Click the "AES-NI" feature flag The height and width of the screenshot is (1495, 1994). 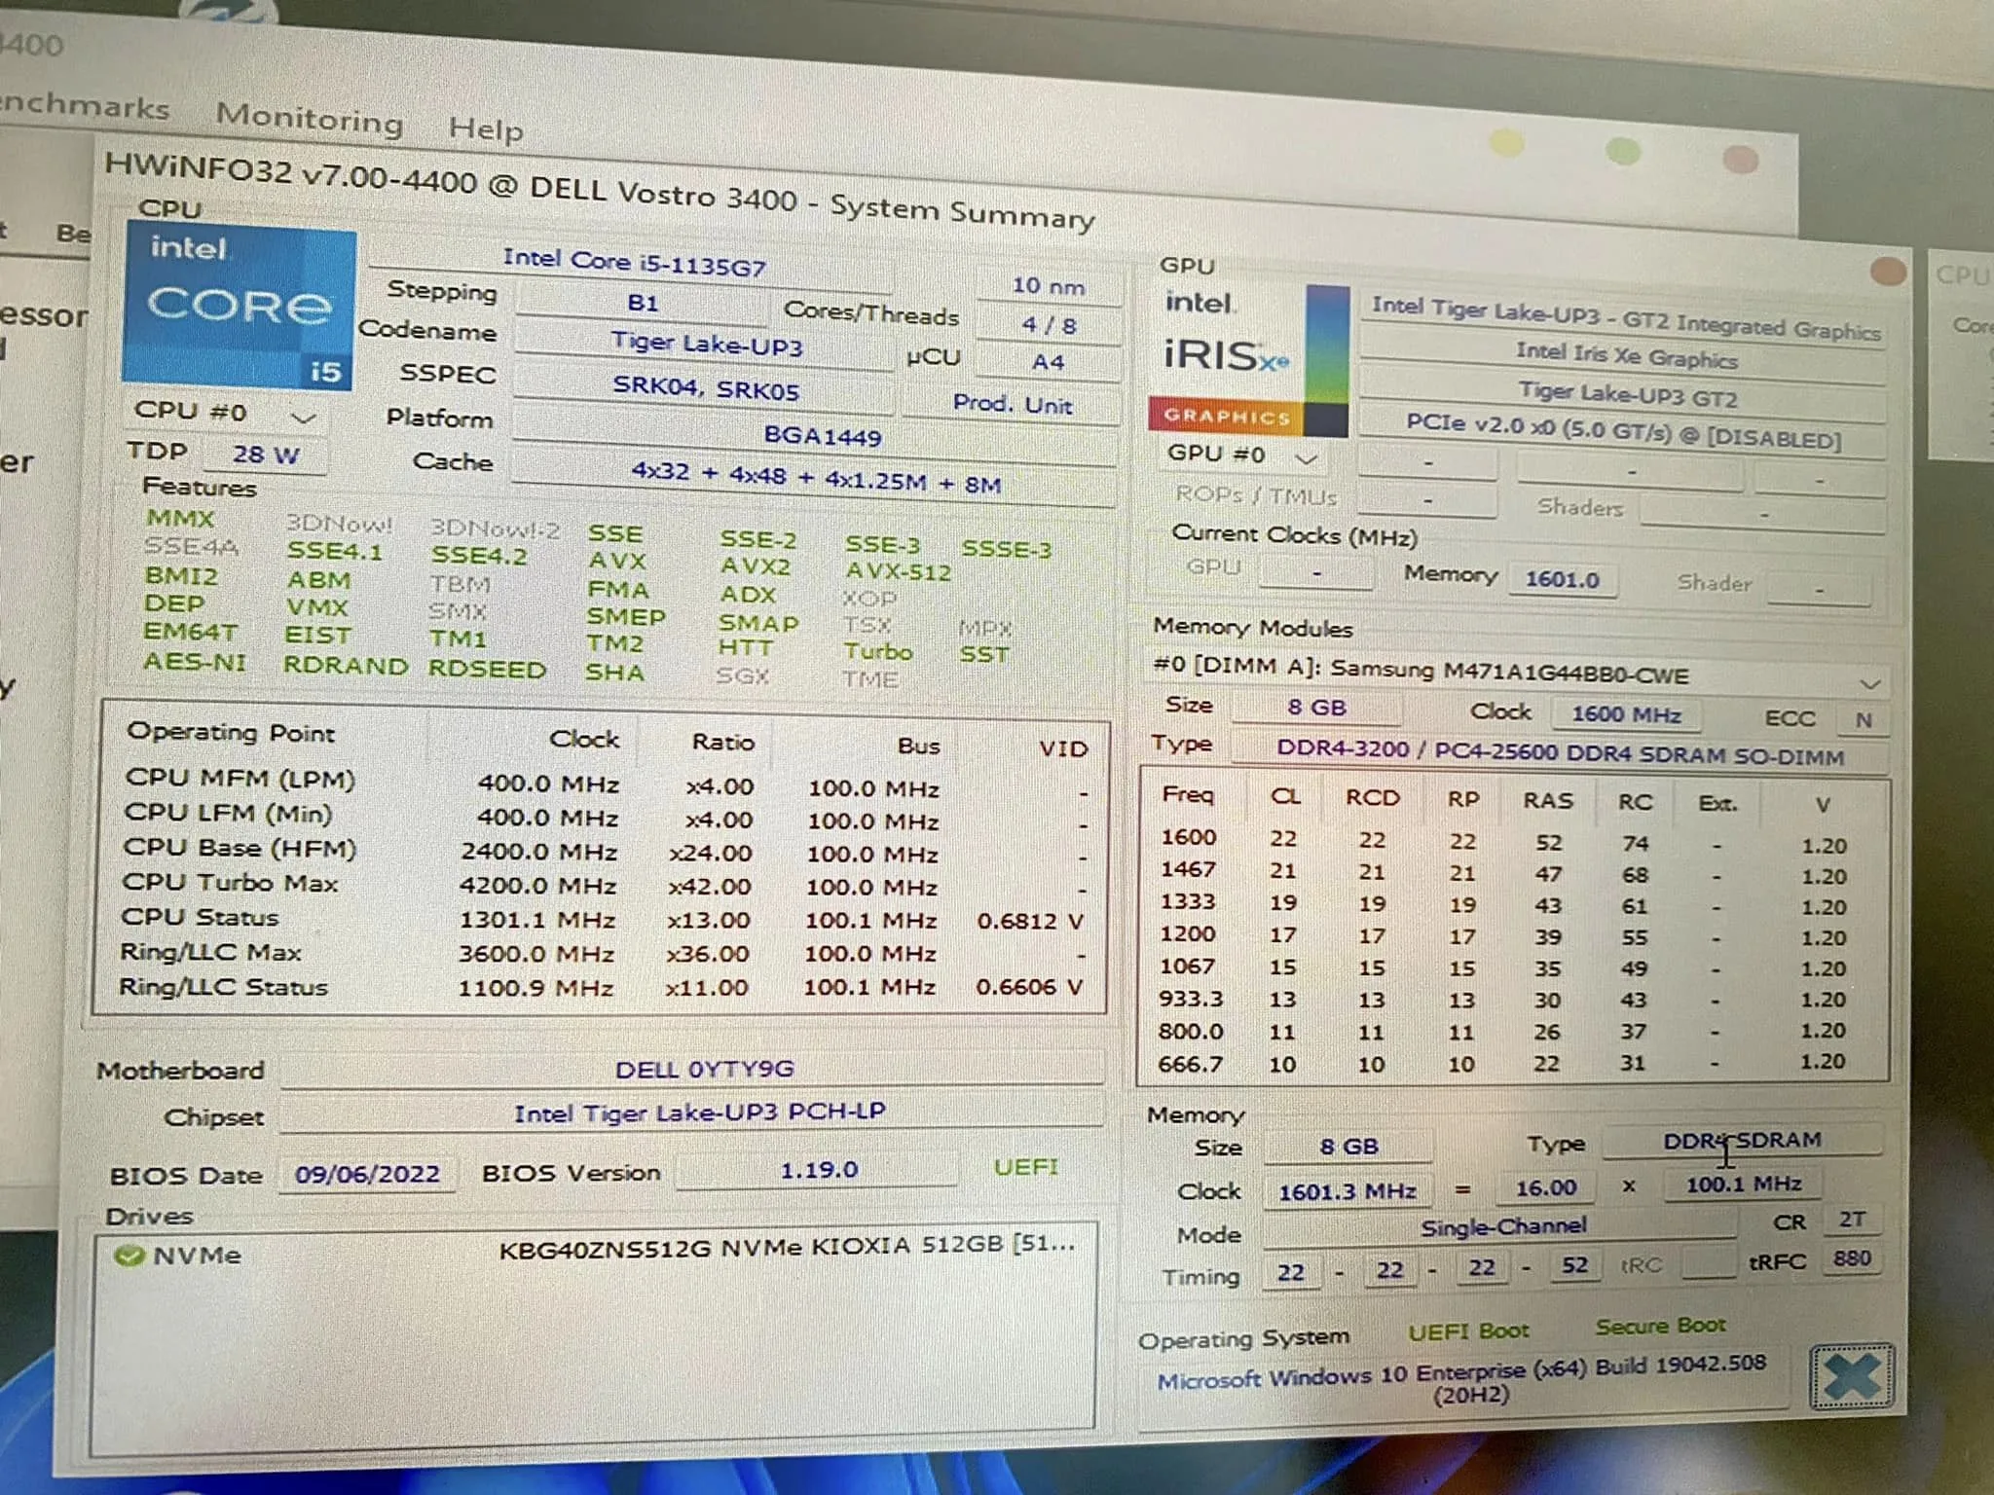[195, 662]
